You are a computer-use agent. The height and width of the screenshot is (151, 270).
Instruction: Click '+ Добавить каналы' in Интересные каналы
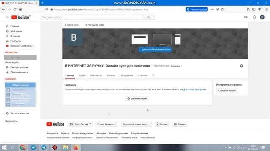[x=227, y=91]
